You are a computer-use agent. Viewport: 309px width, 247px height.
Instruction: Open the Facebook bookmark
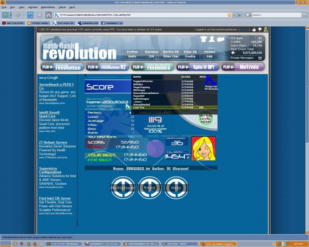pos(112,23)
